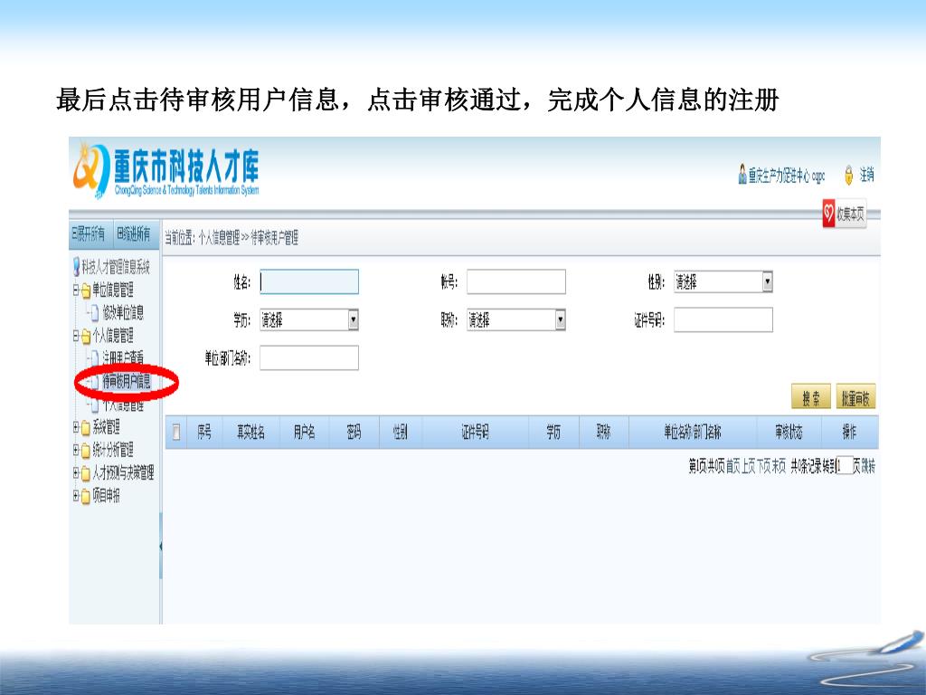
Task: Expand the 系统管理 tree node
Action: click(x=76, y=427)
